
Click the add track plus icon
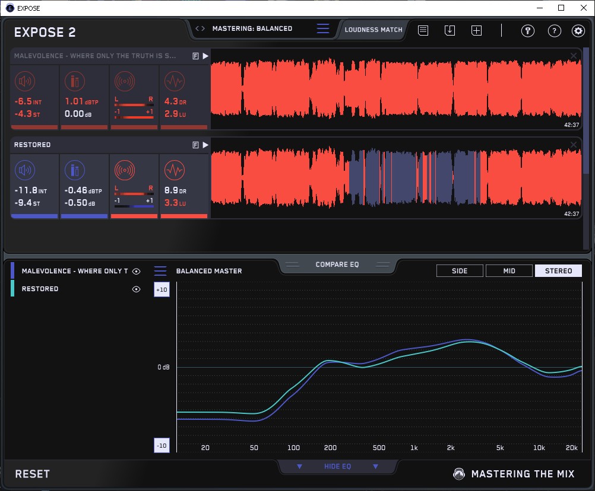coord(477,30)
